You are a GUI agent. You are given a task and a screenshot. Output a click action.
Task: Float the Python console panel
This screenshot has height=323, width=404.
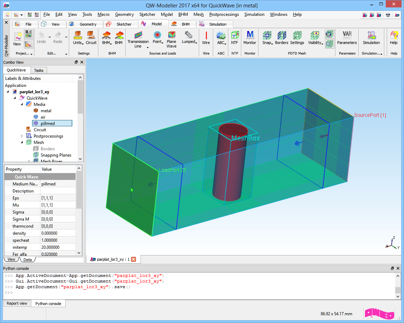392,268
